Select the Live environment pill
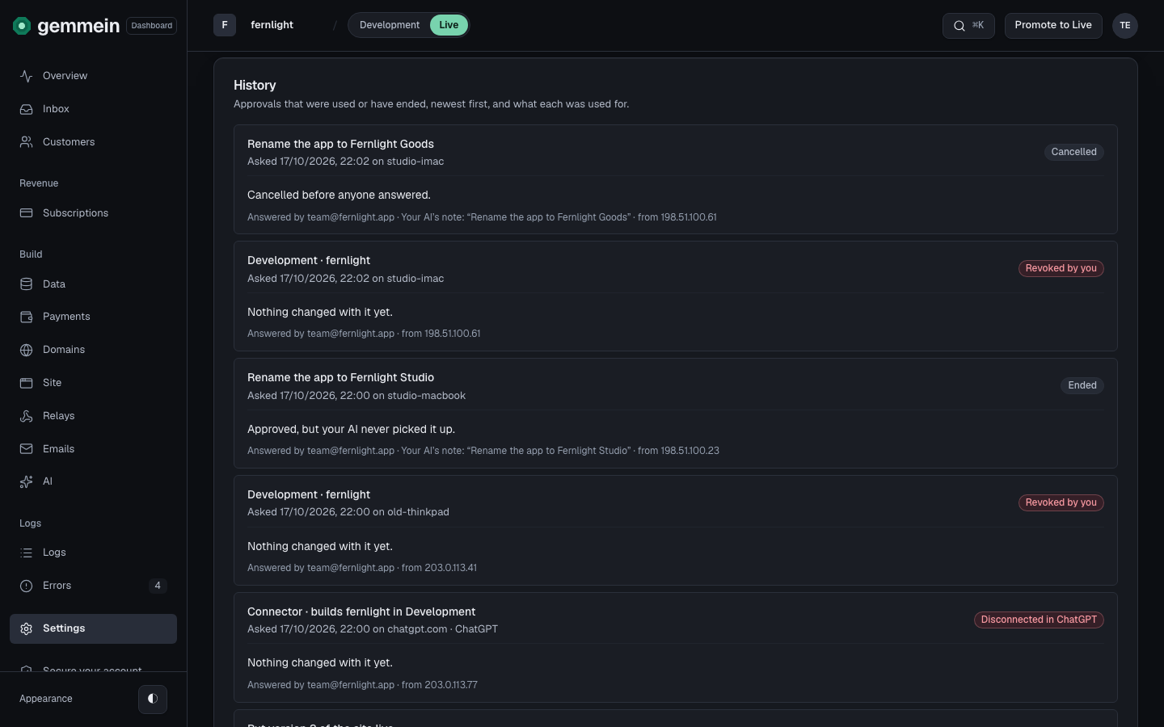1164x727 pixels. tap(449, 25)
